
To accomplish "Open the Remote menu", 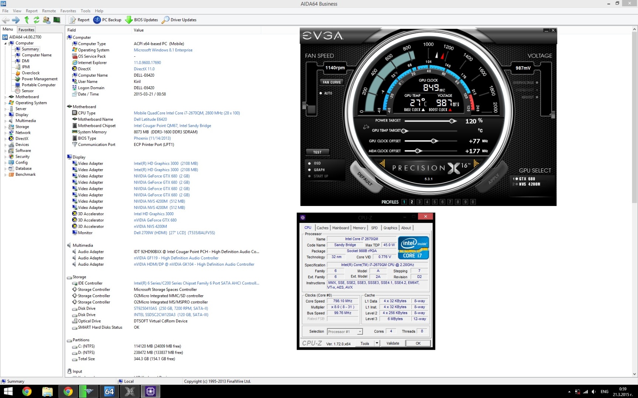I will click(49, 11).
